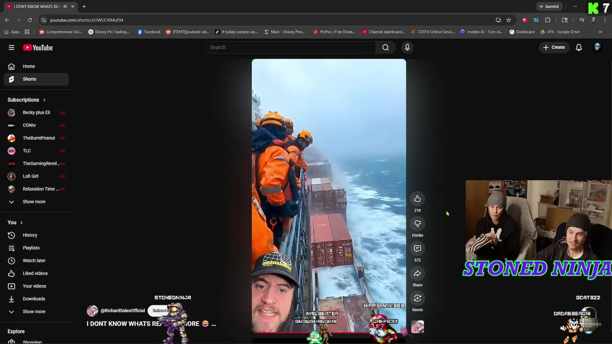This screenshot has width=612, height=344.
Task: Open TheGamingRevol... subscription channel
Action: [x=36, y=163]
